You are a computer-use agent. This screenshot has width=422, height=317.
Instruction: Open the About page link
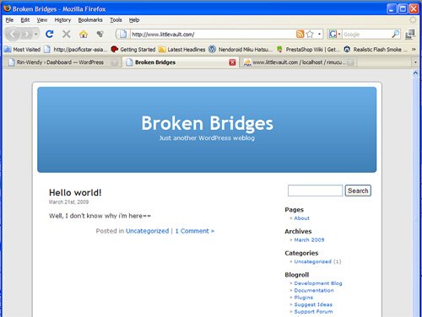pos(301,218)
